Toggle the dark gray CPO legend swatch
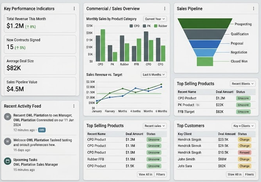 tap(131, 26)
